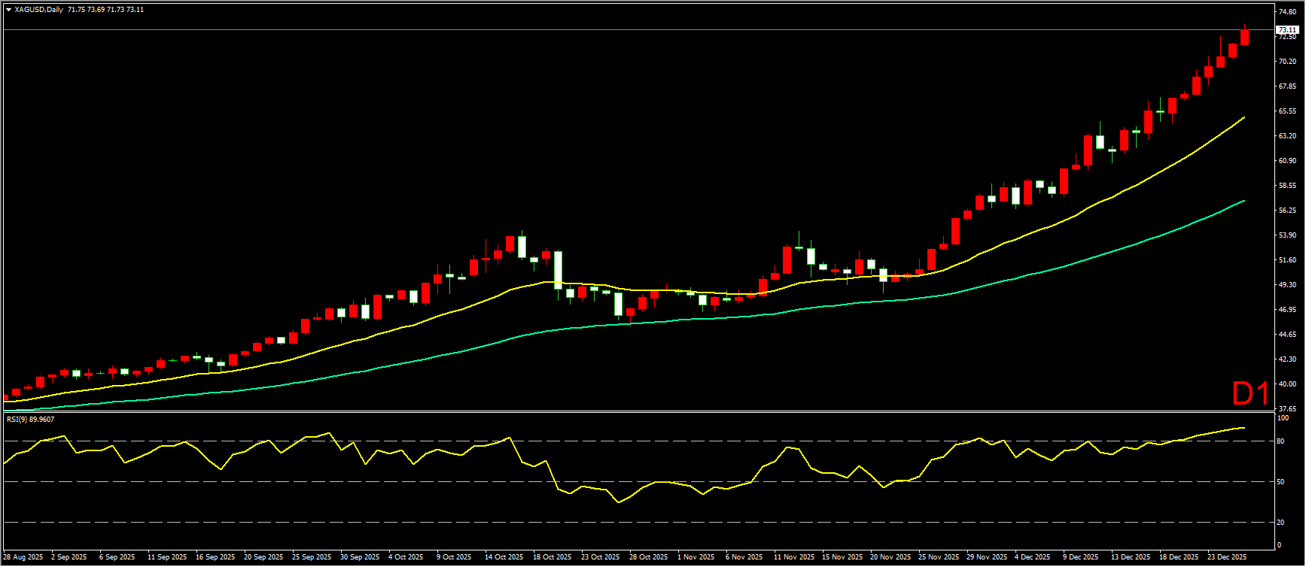Click the 63.20 price scale label
This screenshot has height=567, width=1306.
coord(1286,136)
